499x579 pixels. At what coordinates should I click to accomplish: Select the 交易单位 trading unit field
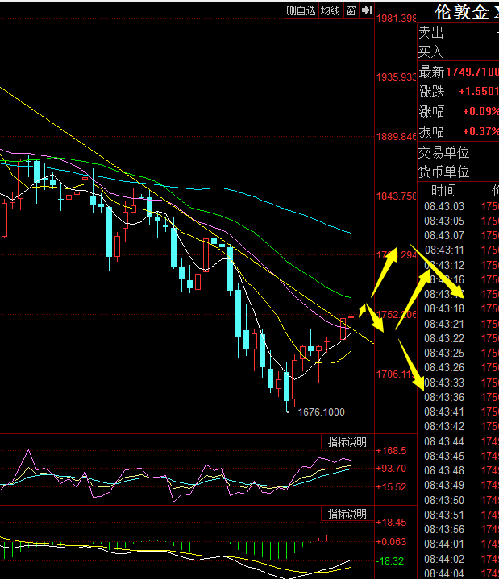[456, 151]
